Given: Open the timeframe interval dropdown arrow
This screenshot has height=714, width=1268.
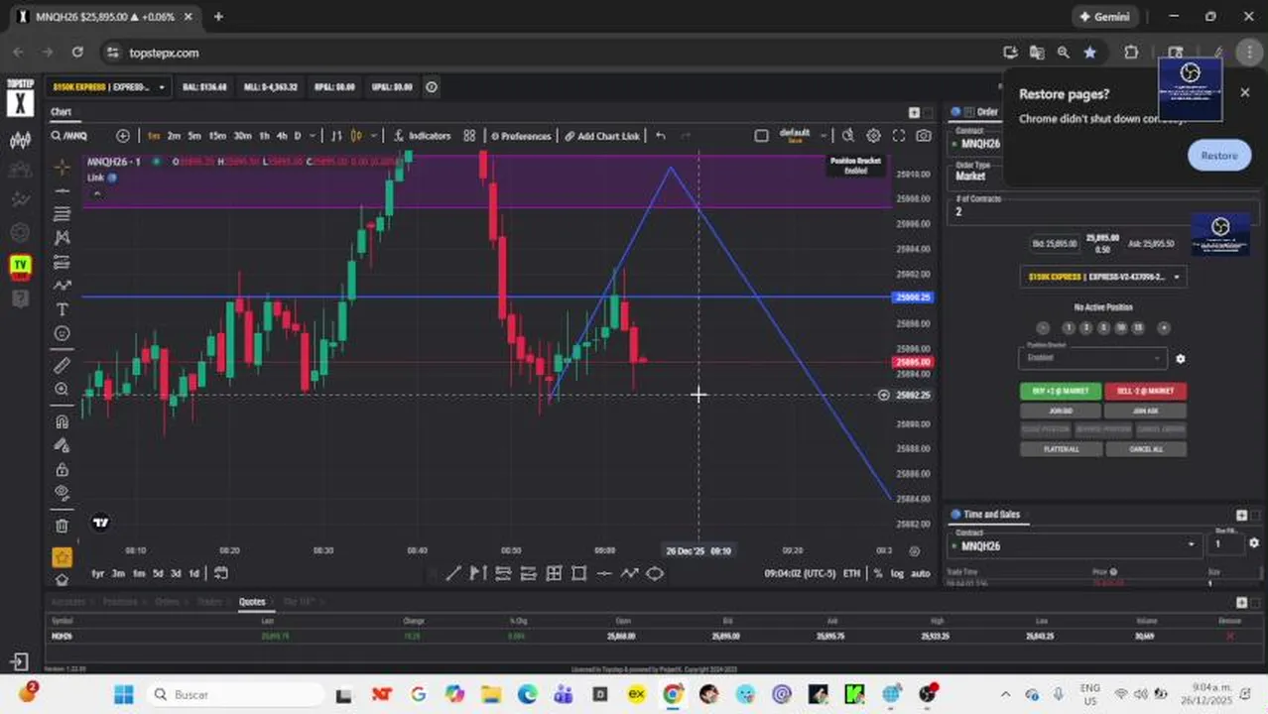Looking at the screenshot, I should tap(313, 136).
